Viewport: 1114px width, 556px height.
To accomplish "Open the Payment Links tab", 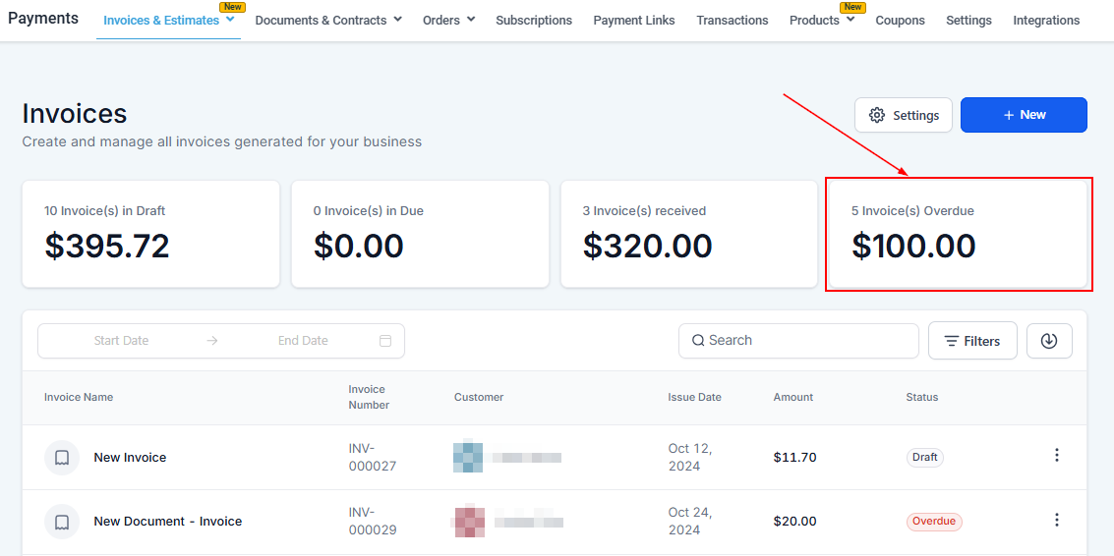I will (x=634, y=20).
